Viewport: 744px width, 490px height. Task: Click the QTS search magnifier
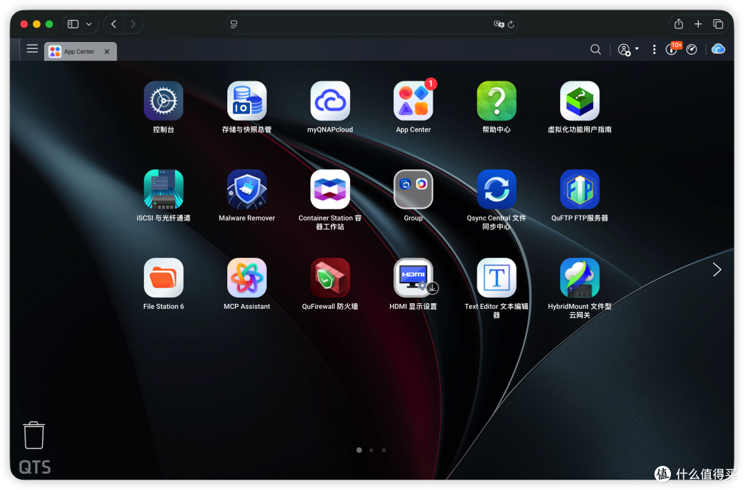pos(595,50)
